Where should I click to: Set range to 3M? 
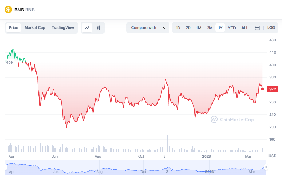tap(209, 28)
